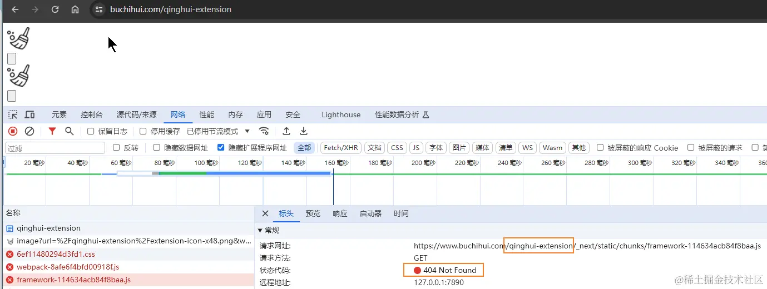This screenshot has width=767, height=289.
Task: Tick the 被屏蔽的请求 checkbox
Action: coord(691,148)
